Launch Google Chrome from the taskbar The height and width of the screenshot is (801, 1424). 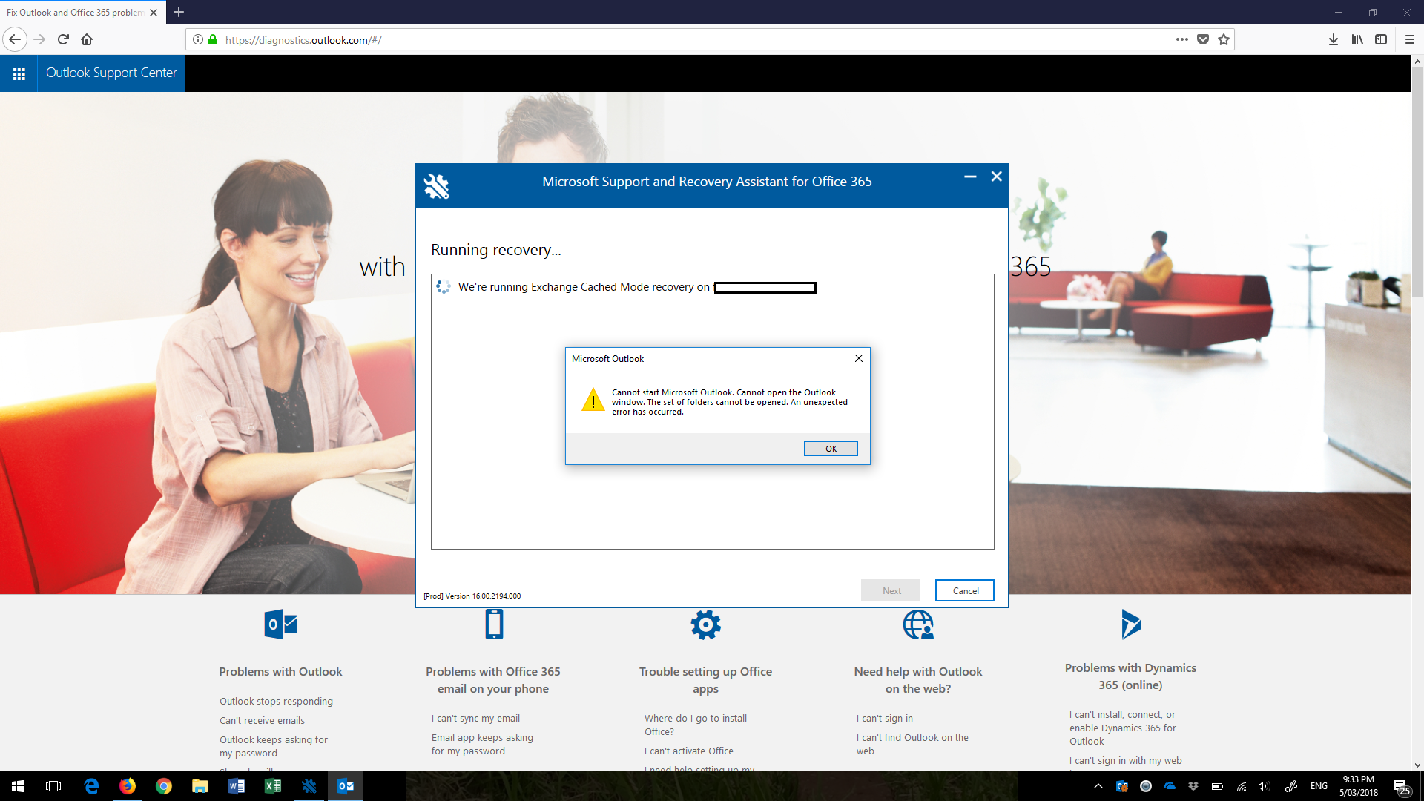(164, 786)
